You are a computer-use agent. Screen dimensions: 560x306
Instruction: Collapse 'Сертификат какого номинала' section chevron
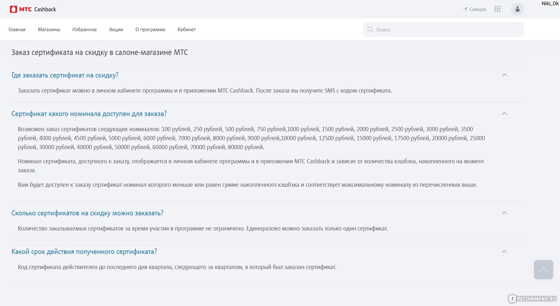(x=505, y=113)
